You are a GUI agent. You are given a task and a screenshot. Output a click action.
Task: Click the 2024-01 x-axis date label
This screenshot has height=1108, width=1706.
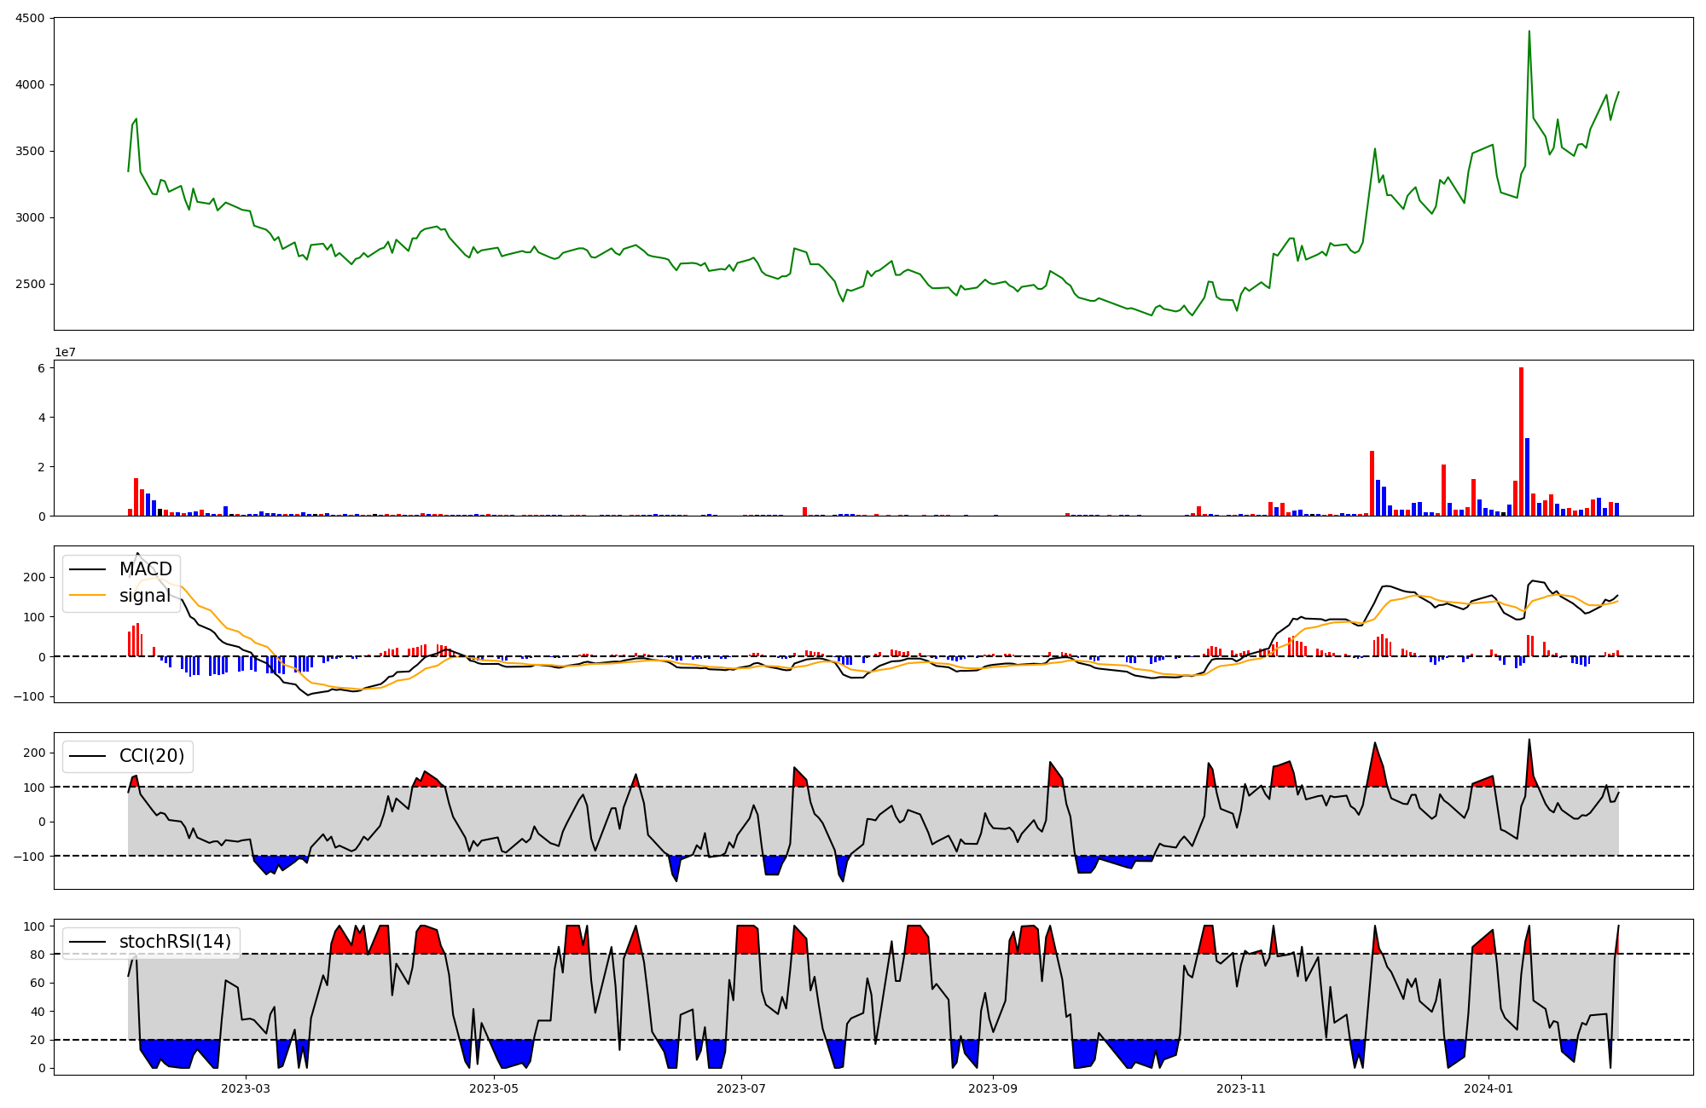(1488, 1088)
